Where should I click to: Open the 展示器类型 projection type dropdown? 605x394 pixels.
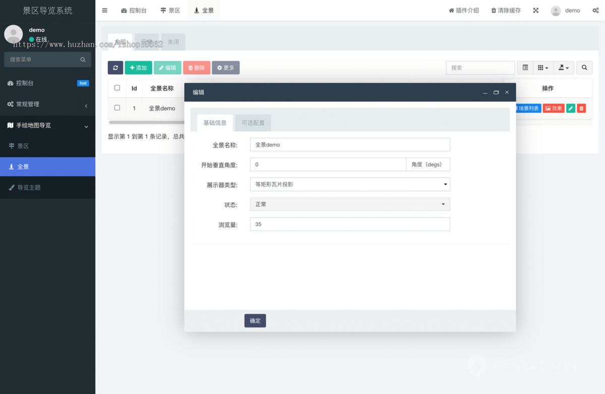click(350, 184)
